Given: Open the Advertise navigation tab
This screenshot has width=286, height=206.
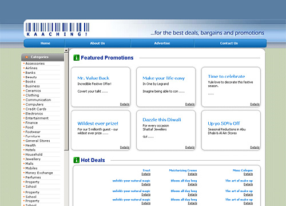Looking at the screenshot, I should coord(162,43).
